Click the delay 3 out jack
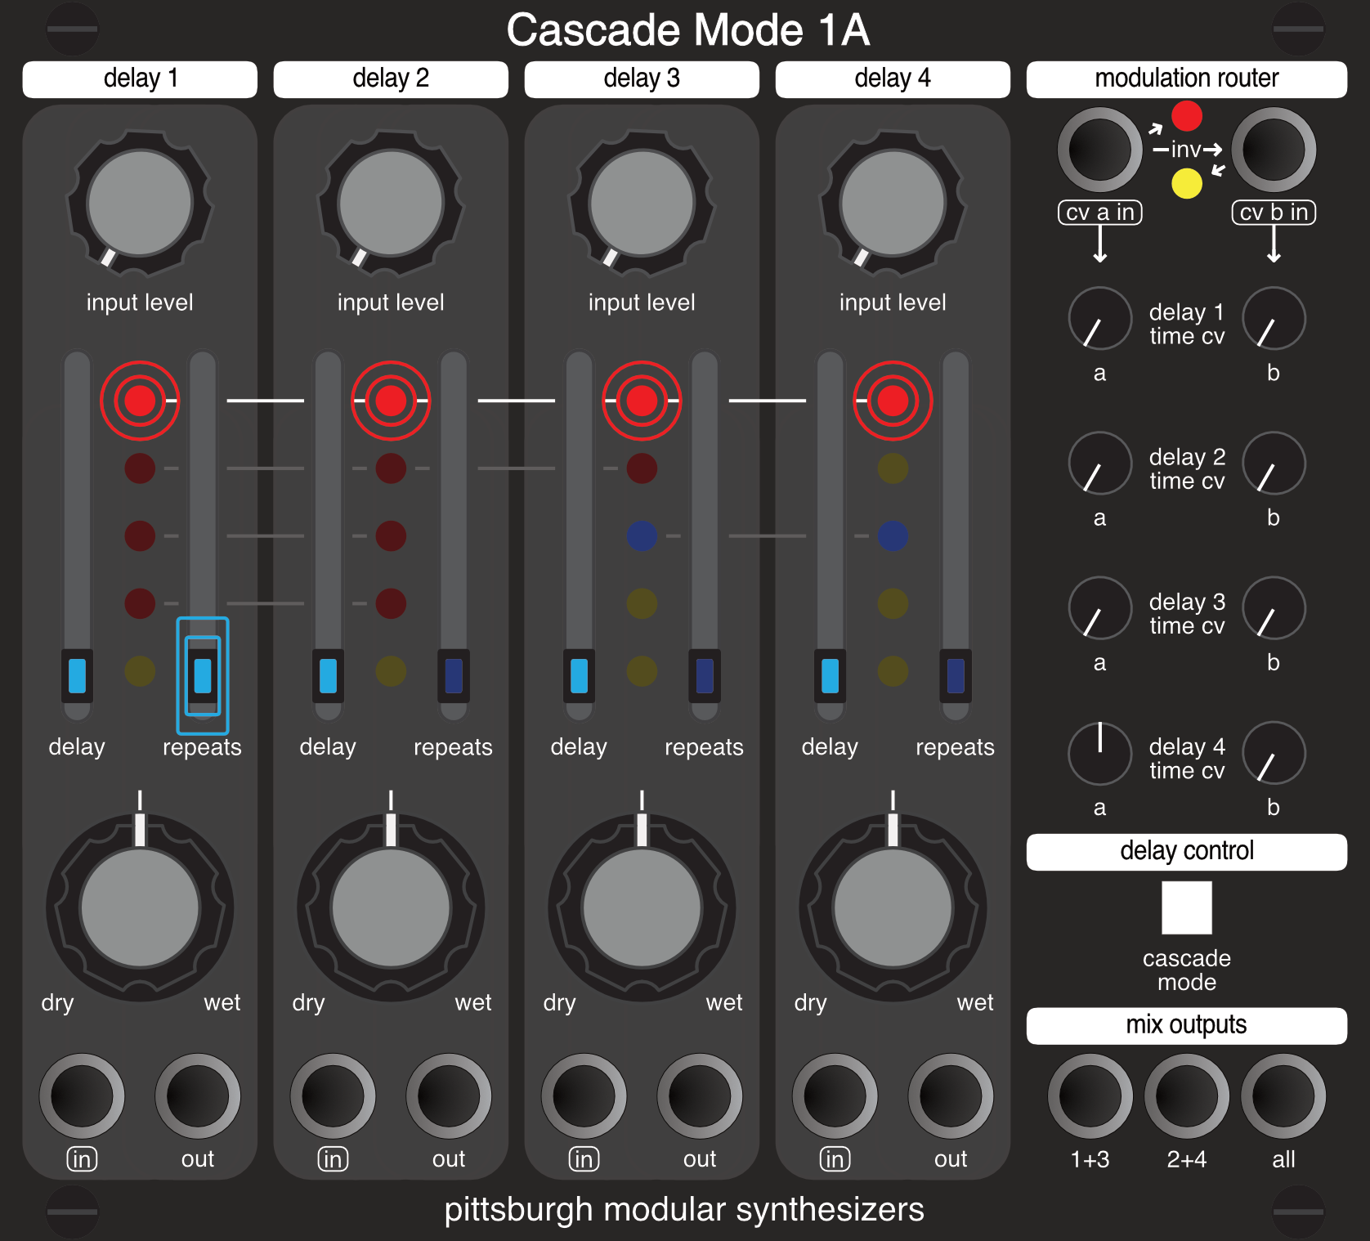The width and height of the screenshot is (1370, 1241). (700, 1096)
